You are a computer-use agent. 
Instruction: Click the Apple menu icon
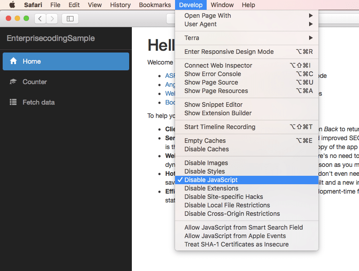tap(12, 5)
